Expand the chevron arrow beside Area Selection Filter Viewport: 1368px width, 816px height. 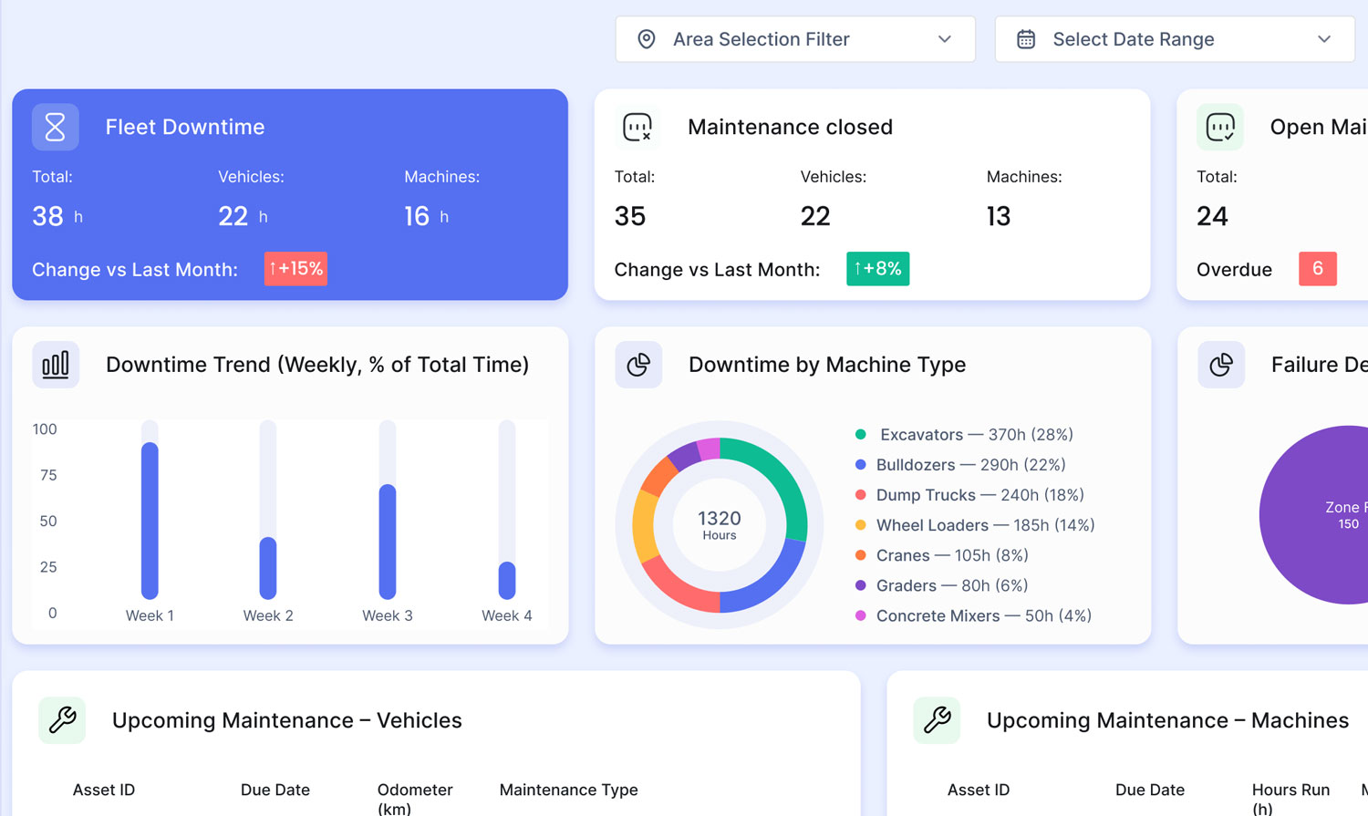pos(945,39)
